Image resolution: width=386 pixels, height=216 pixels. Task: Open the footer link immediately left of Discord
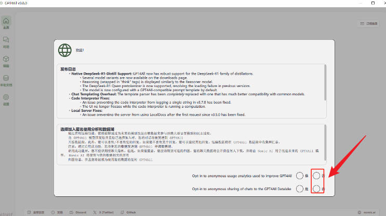point(57,212)
